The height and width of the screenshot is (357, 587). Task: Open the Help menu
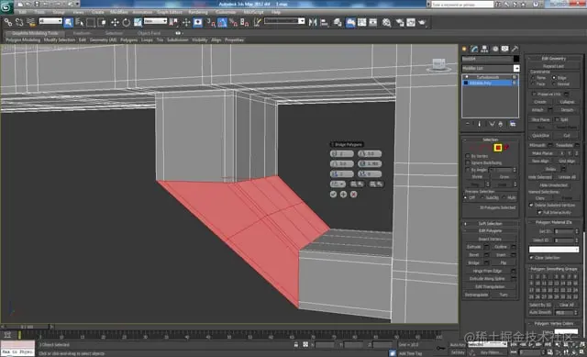pyautogui.click(x=276, y=12)
